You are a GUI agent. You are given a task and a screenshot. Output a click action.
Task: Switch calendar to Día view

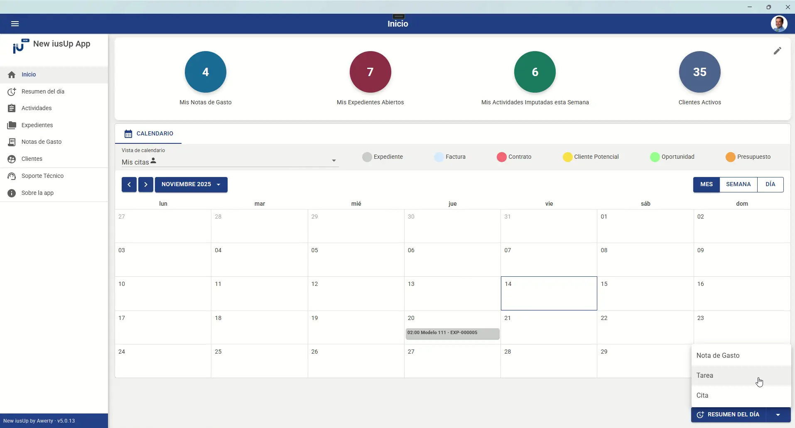(770, 184)
